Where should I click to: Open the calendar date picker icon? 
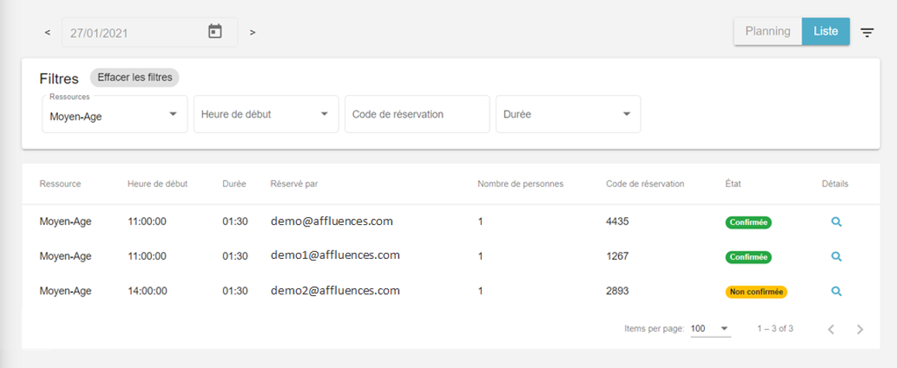pos(215,32)
